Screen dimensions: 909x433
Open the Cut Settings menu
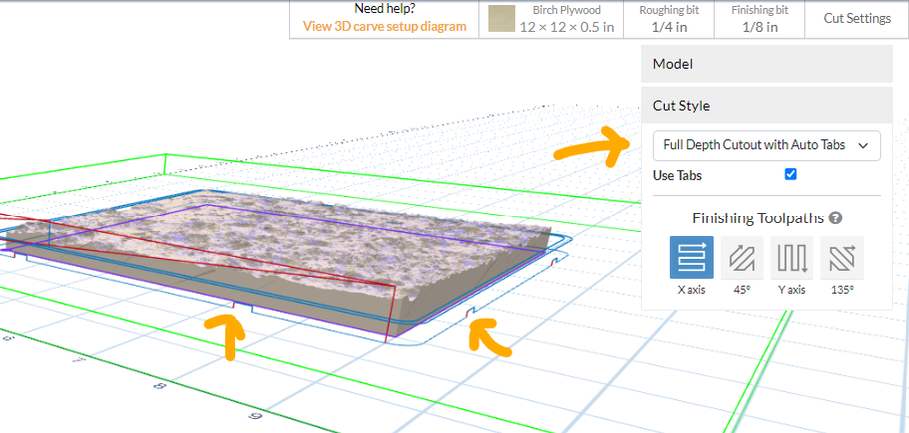pyautogui.click(x=857, y=19)
